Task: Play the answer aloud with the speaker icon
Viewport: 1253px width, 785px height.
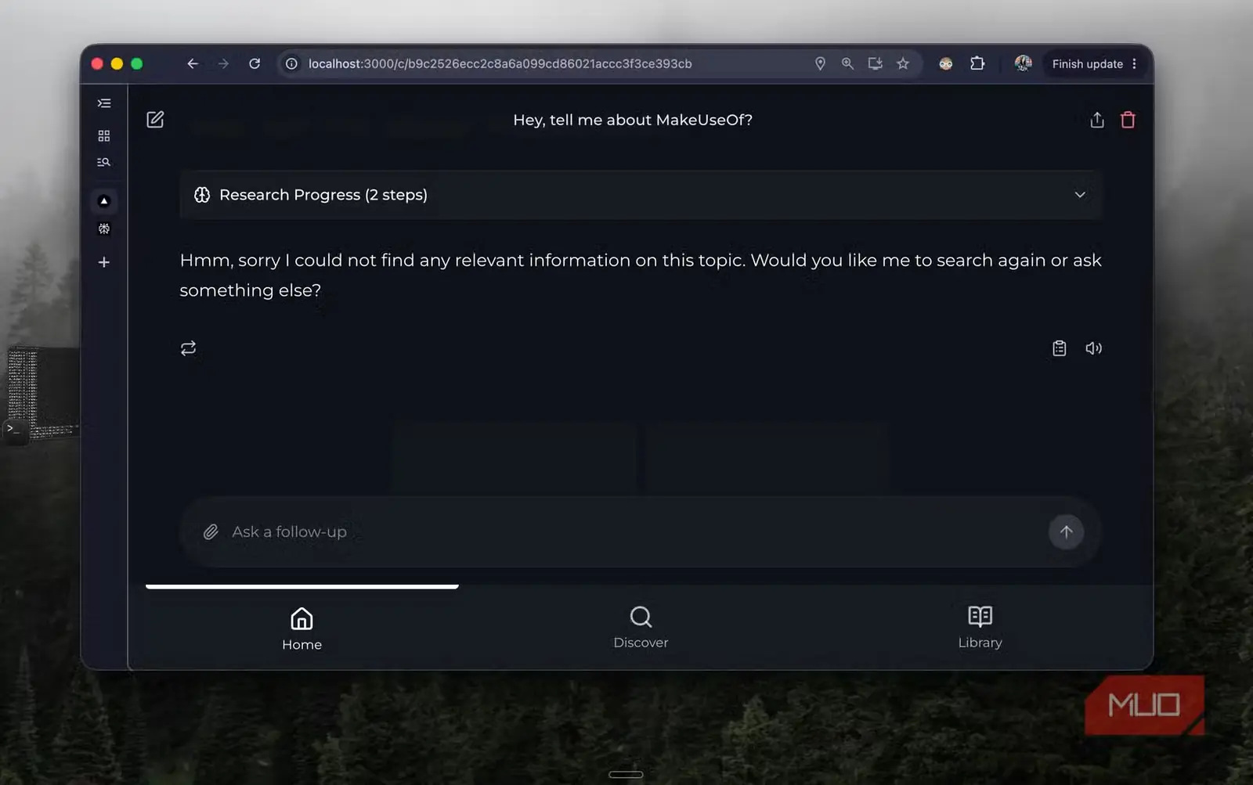Action: coord(1093,348)
